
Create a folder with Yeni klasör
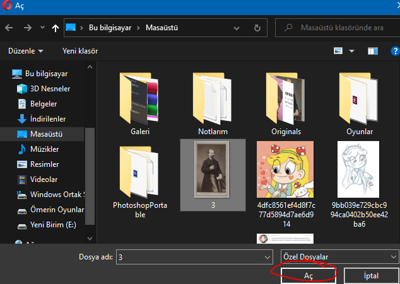click(80, 51)
